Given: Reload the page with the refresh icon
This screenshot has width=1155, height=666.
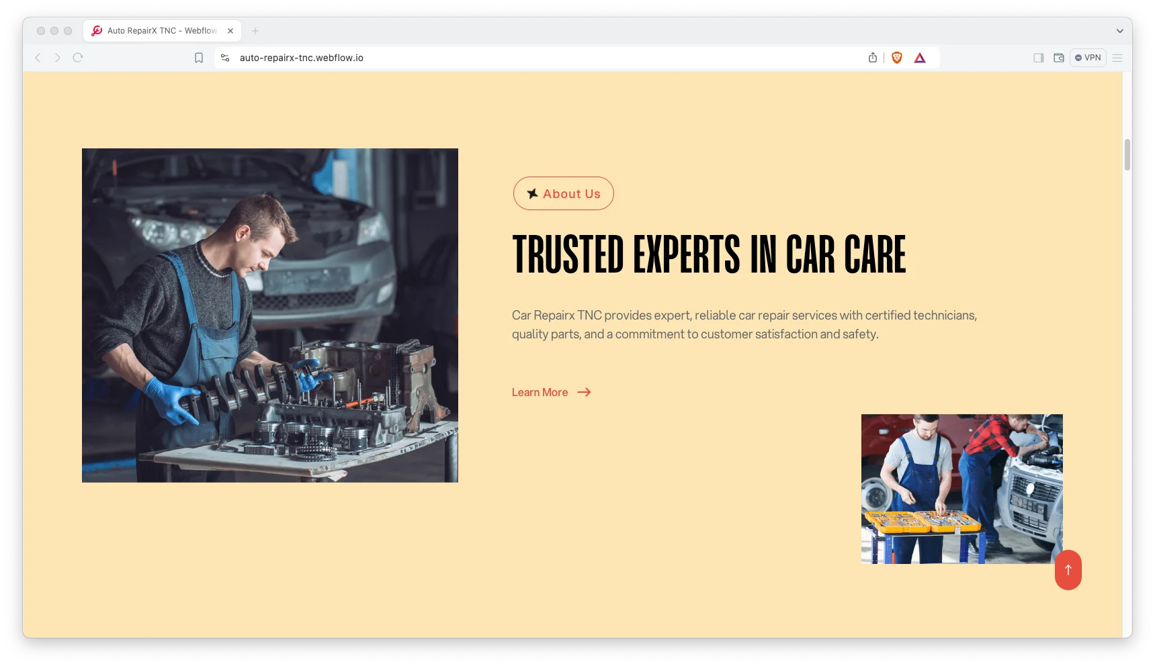Looking at the screenshot, I should (78, 58).
